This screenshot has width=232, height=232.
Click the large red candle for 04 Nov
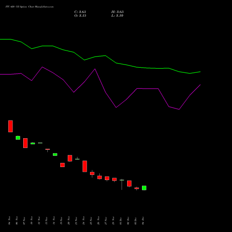(x=11, y=126)
